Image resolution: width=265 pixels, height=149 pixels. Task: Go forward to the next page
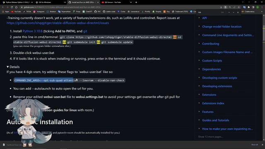tap(7, 7)
